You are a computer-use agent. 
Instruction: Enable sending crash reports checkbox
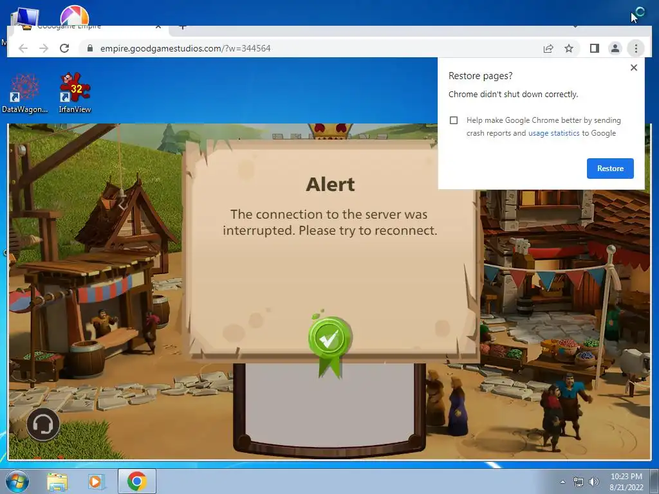pyautogui.click(x=454, y=120)
